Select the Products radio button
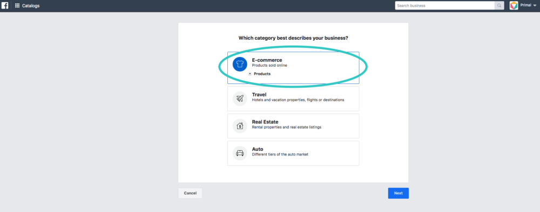Image resolution: width=540 pixels, height=212 pixels. pyautogui.click(x=250, y=74)
